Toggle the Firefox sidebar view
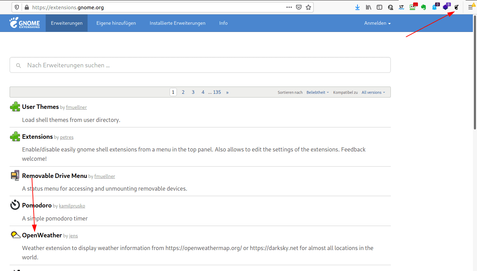 coord(379,7)
